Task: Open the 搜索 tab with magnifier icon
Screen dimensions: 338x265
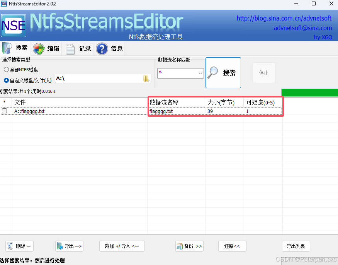Action: tap(15, 48)
